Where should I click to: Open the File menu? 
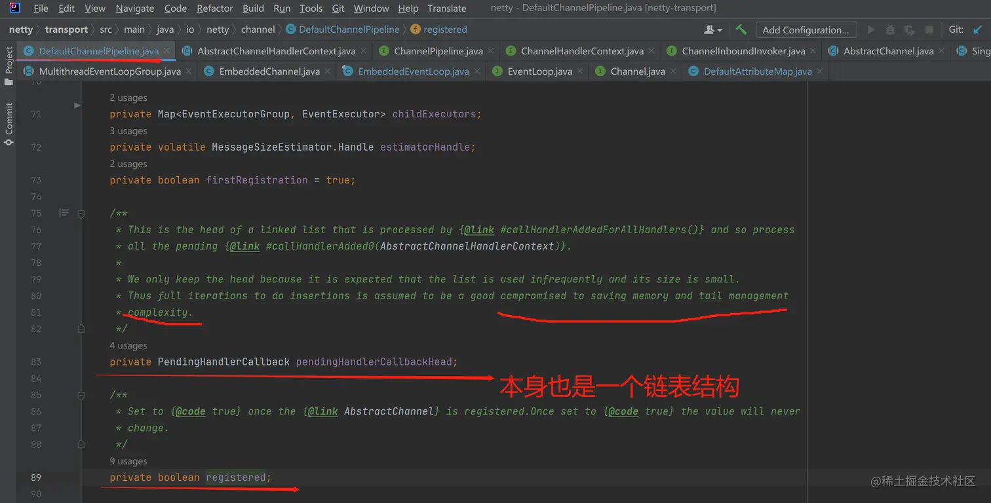click(x=41, y=9)
